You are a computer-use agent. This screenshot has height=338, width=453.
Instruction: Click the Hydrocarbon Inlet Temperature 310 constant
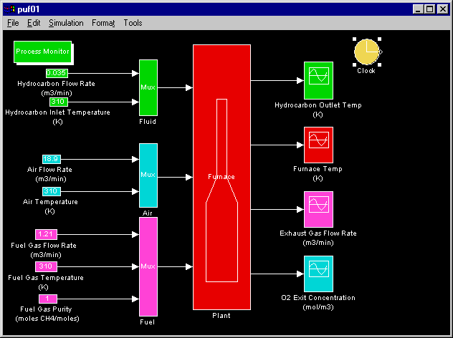pos(58,102)
